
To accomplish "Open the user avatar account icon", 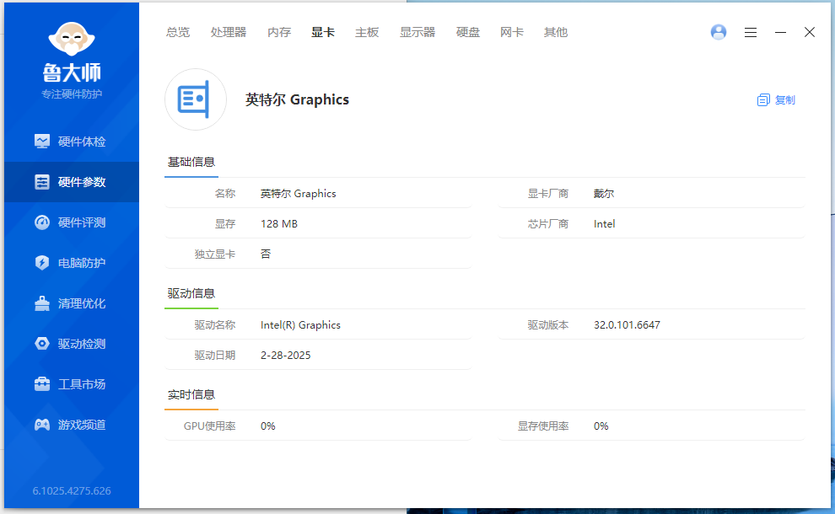I will point(718,32).
